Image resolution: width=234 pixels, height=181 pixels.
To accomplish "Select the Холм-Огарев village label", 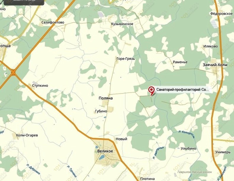I will 27,135.
